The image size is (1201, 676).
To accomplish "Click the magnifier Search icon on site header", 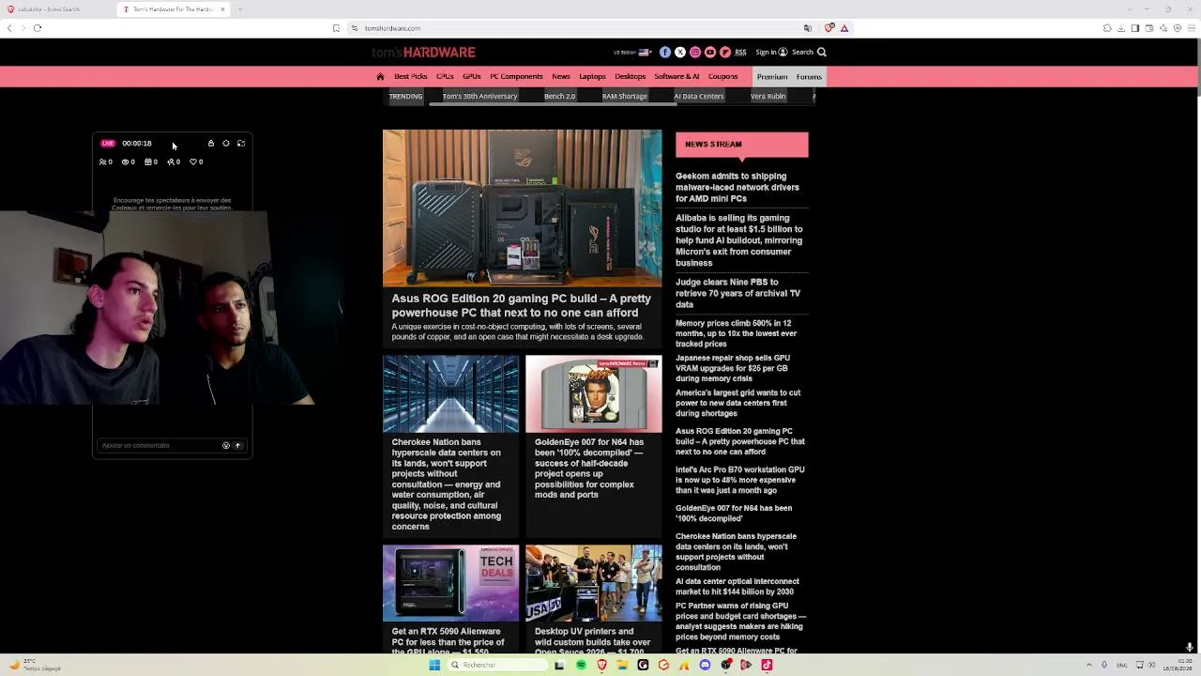I will click(822, 53).
